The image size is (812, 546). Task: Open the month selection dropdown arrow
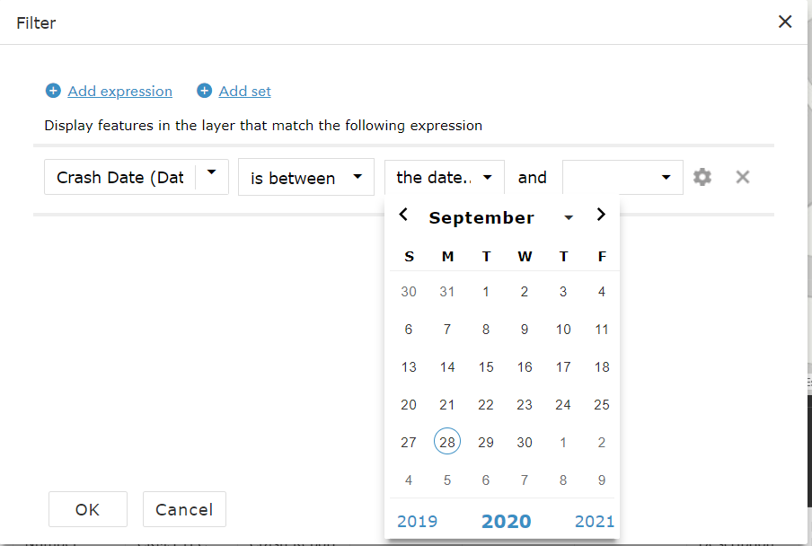point(569,218)
